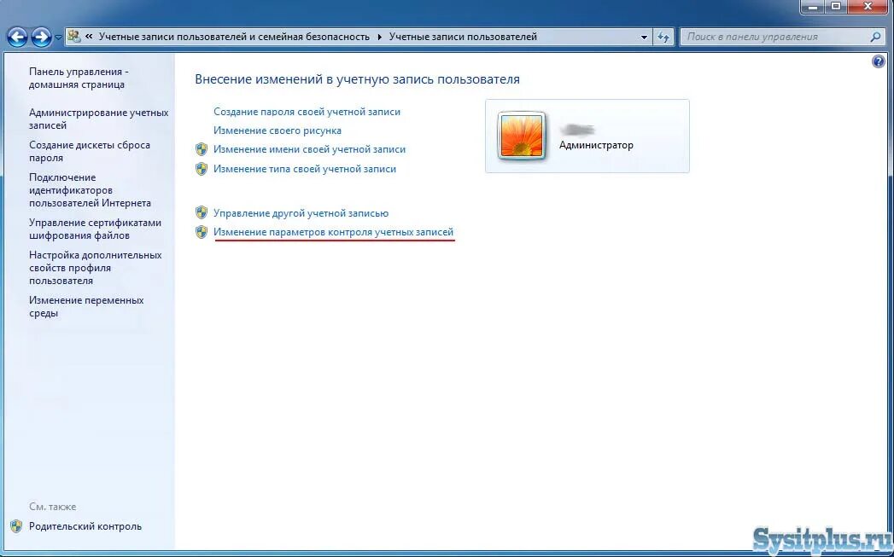Viewport: 894px width, 557px height.
Task: Open 'Создание дискеты сброса пароля' link
Action: click(90, 152)
